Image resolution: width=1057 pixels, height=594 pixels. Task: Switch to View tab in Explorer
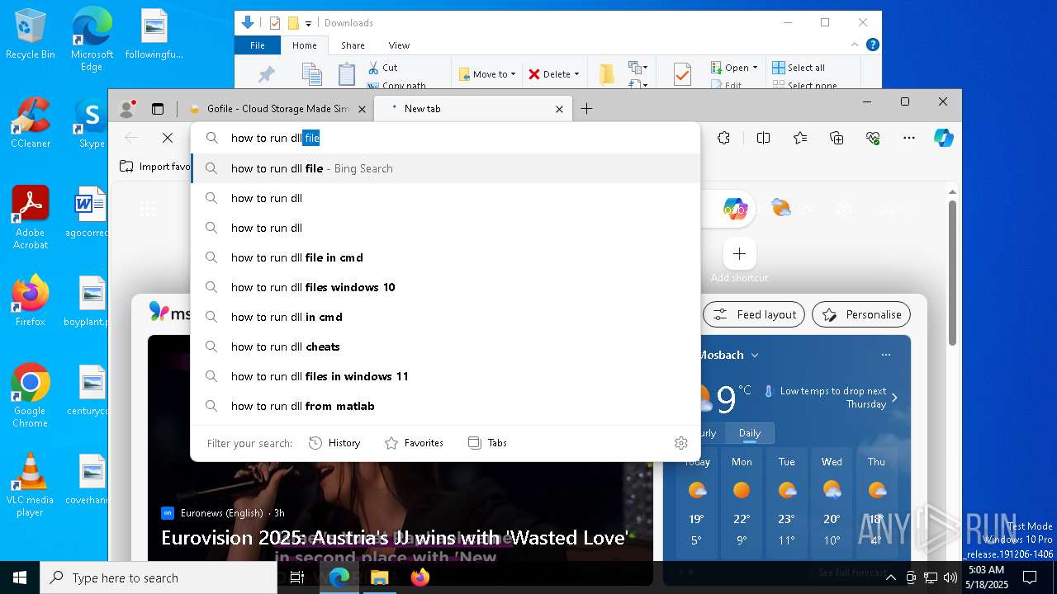pyautogui.click(x=399, y=45)
